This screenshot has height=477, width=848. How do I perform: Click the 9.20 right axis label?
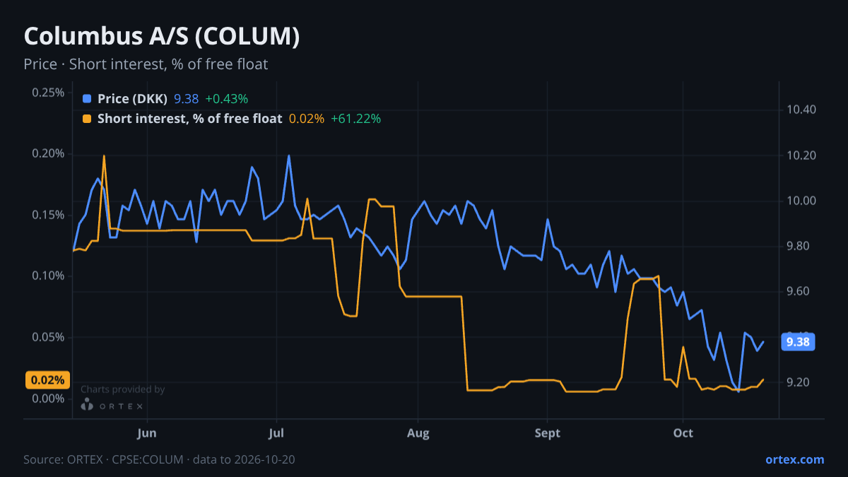[x=797, y=382]
